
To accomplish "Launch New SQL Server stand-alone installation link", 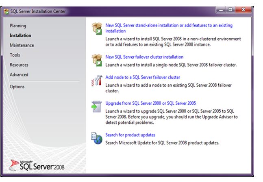I will click(169, 28).
